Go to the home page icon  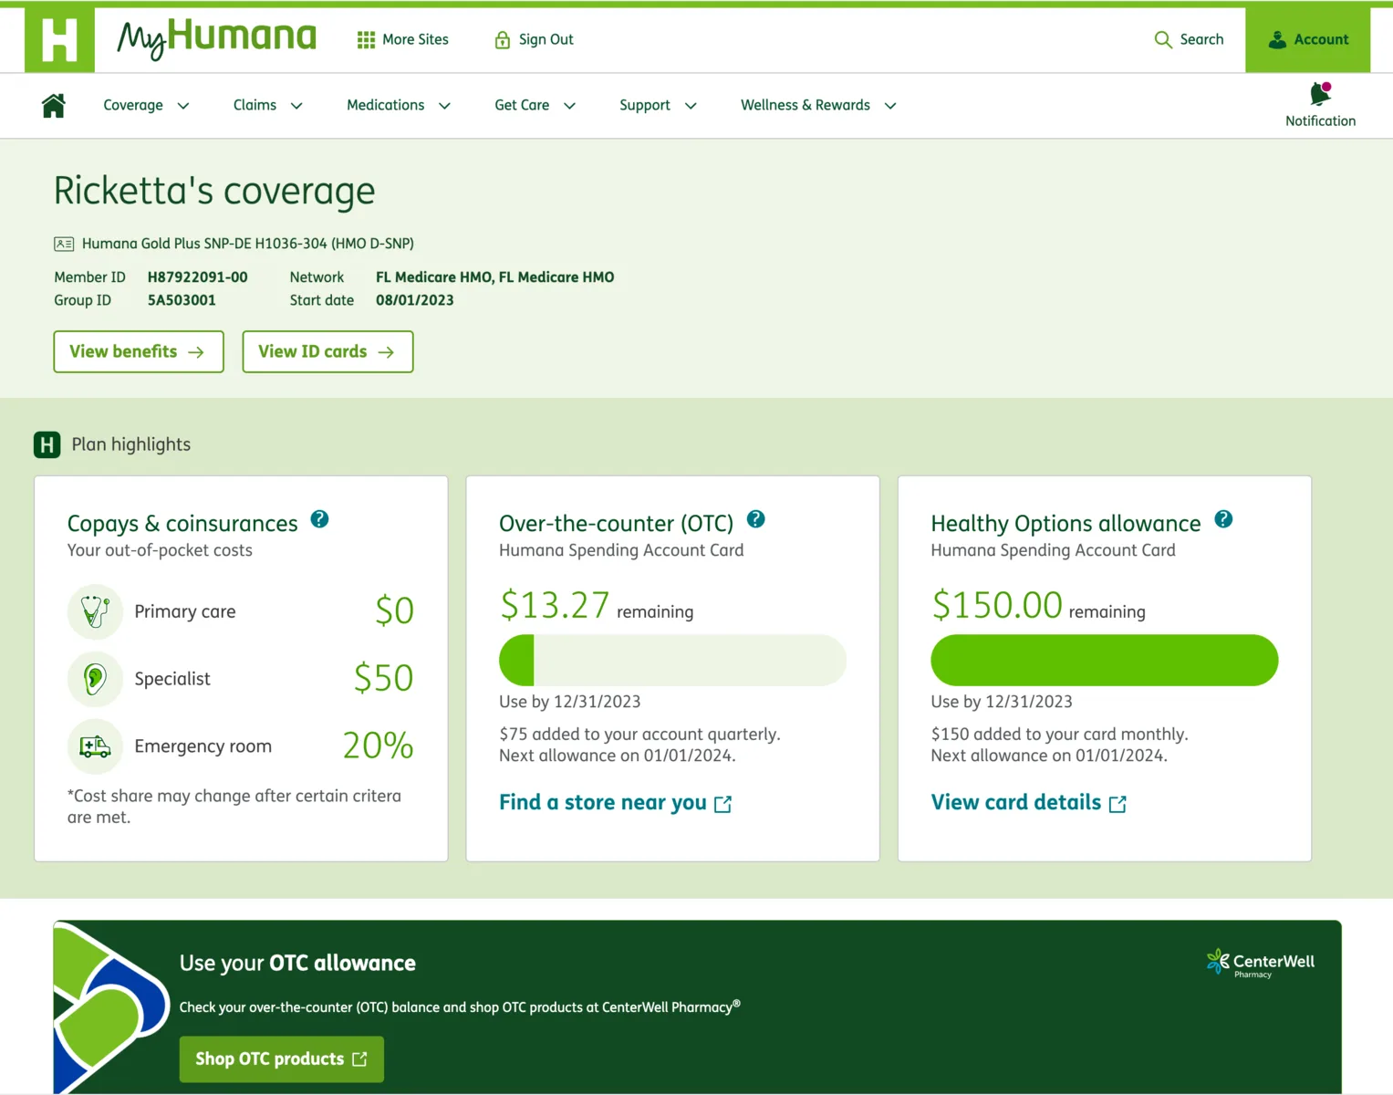point(54,106)
